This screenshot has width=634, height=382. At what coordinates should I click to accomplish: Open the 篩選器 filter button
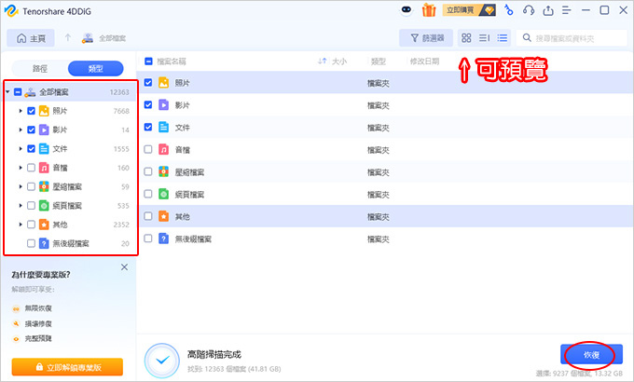[426, 38]
